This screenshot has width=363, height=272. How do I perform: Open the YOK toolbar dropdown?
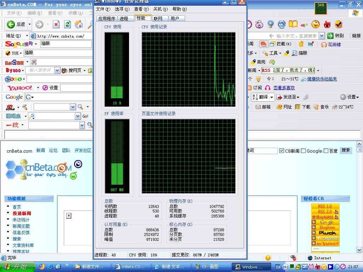click(x=21, y=53)
